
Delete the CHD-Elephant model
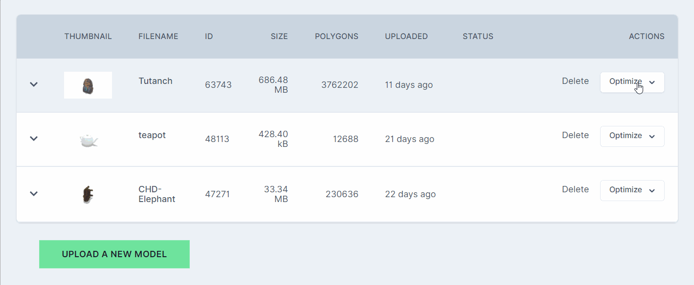pos(575,189)
